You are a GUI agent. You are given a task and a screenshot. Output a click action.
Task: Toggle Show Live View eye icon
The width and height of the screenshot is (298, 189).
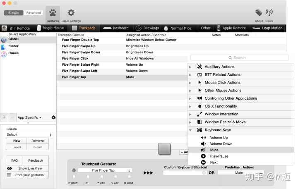click(x=9, y=168)
